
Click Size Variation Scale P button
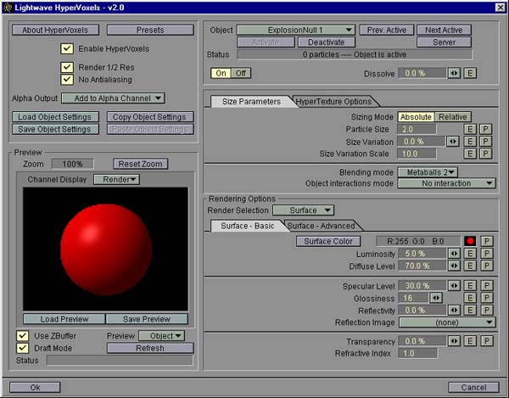[x=485, y=154]
